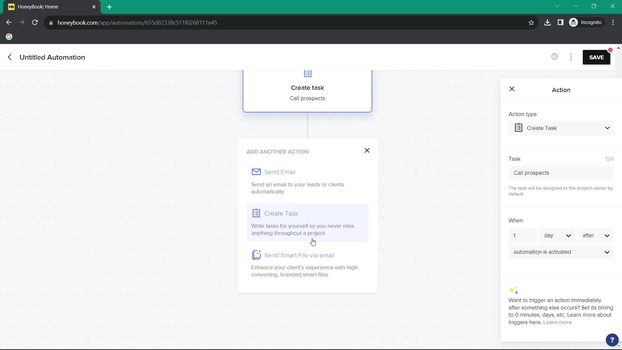Expand the automation is activated dropdown
The image size is (622, 350).
(561, 252)
